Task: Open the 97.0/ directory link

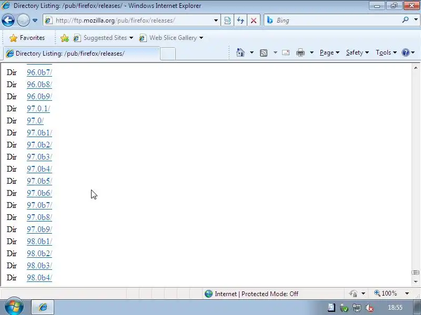Action: [35, 121]
